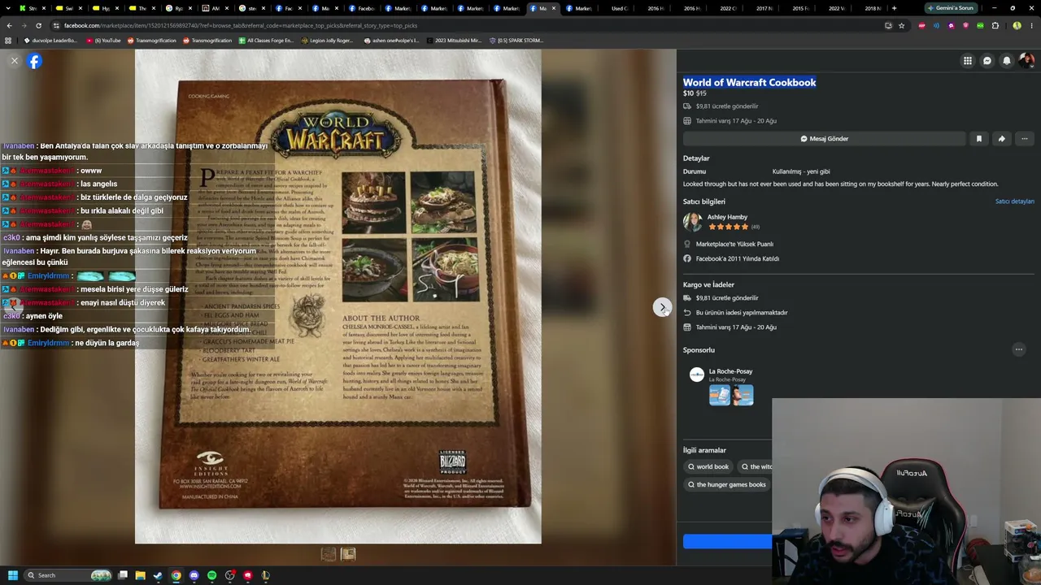Click the 'Kullanılmış - yeni gibi' condition text

pos(801,171)
